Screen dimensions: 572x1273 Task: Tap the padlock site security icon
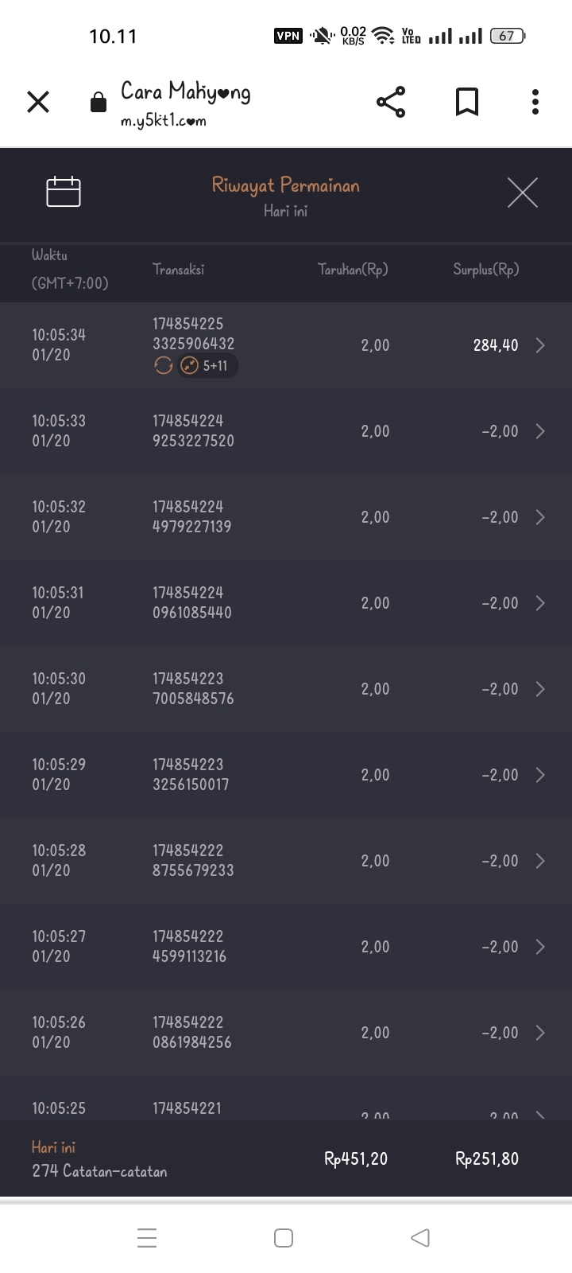point(99,103)
